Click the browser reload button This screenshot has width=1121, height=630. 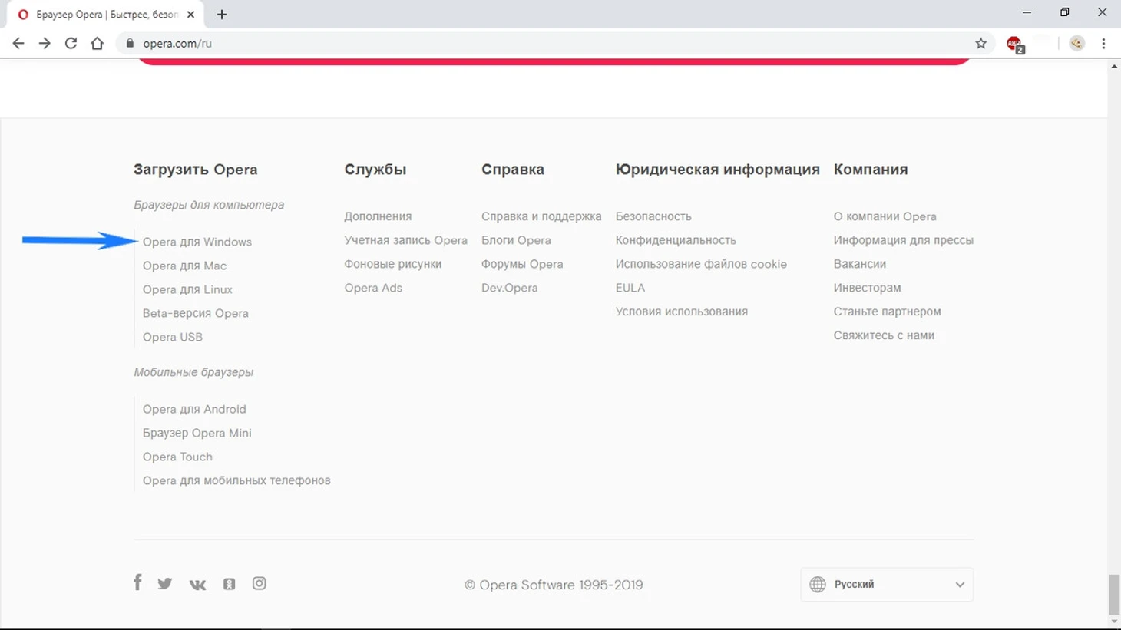[x=71, y=44]
